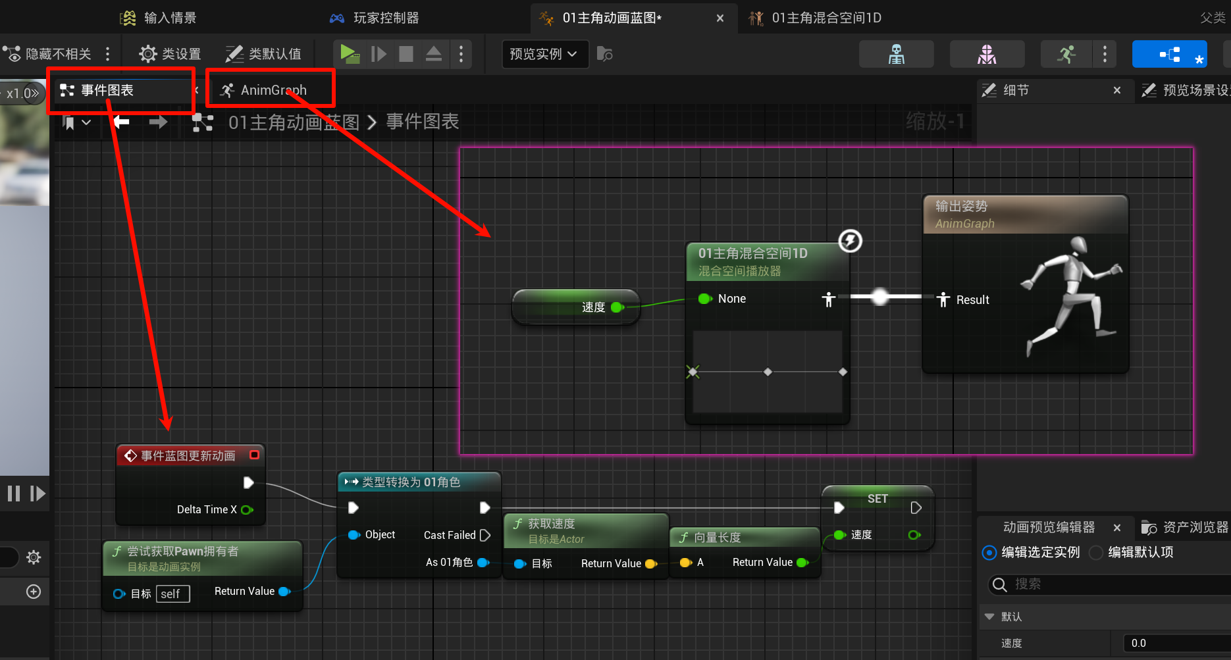Select the 编辑选定实例 radio button
This screenshot has width=1231, height=660.
989,553
